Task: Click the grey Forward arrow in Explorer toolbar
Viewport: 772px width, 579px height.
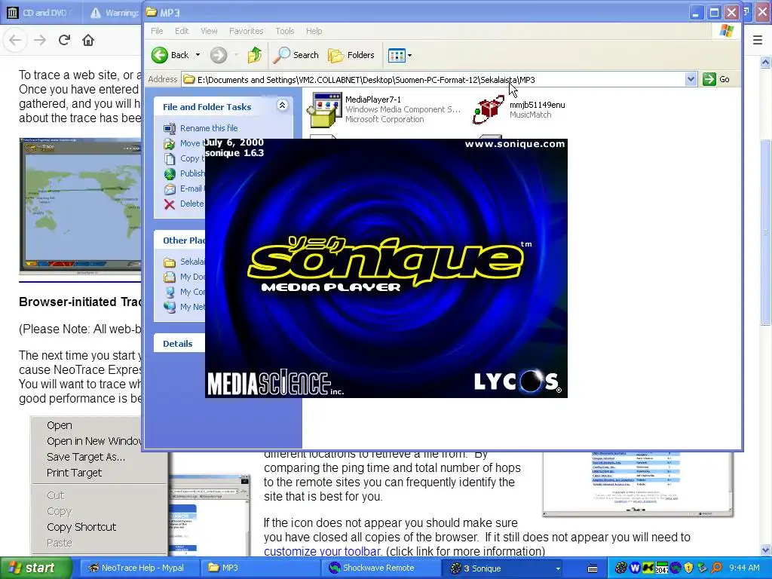Action: click(219, 54)
